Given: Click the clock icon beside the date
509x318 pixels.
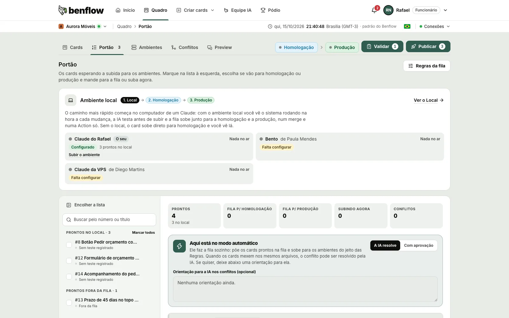Looking at the screenshot, I should (270, 26).
